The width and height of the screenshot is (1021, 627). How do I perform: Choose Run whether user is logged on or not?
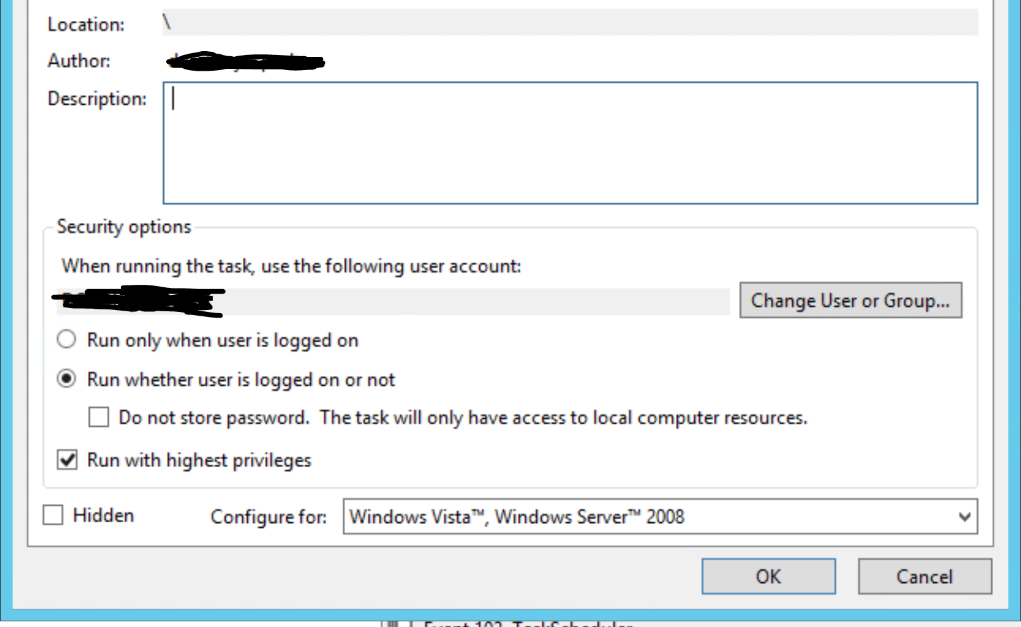tap(66, 379)
